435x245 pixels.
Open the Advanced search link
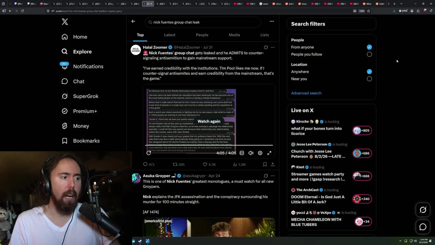(306, 93)
